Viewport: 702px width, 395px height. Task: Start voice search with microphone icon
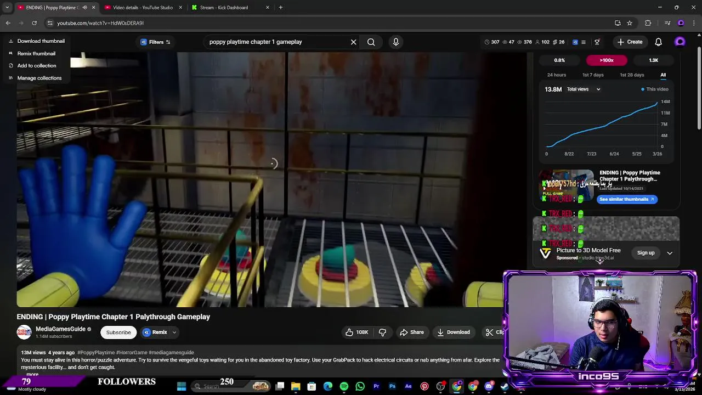click(x=396, y=42)
